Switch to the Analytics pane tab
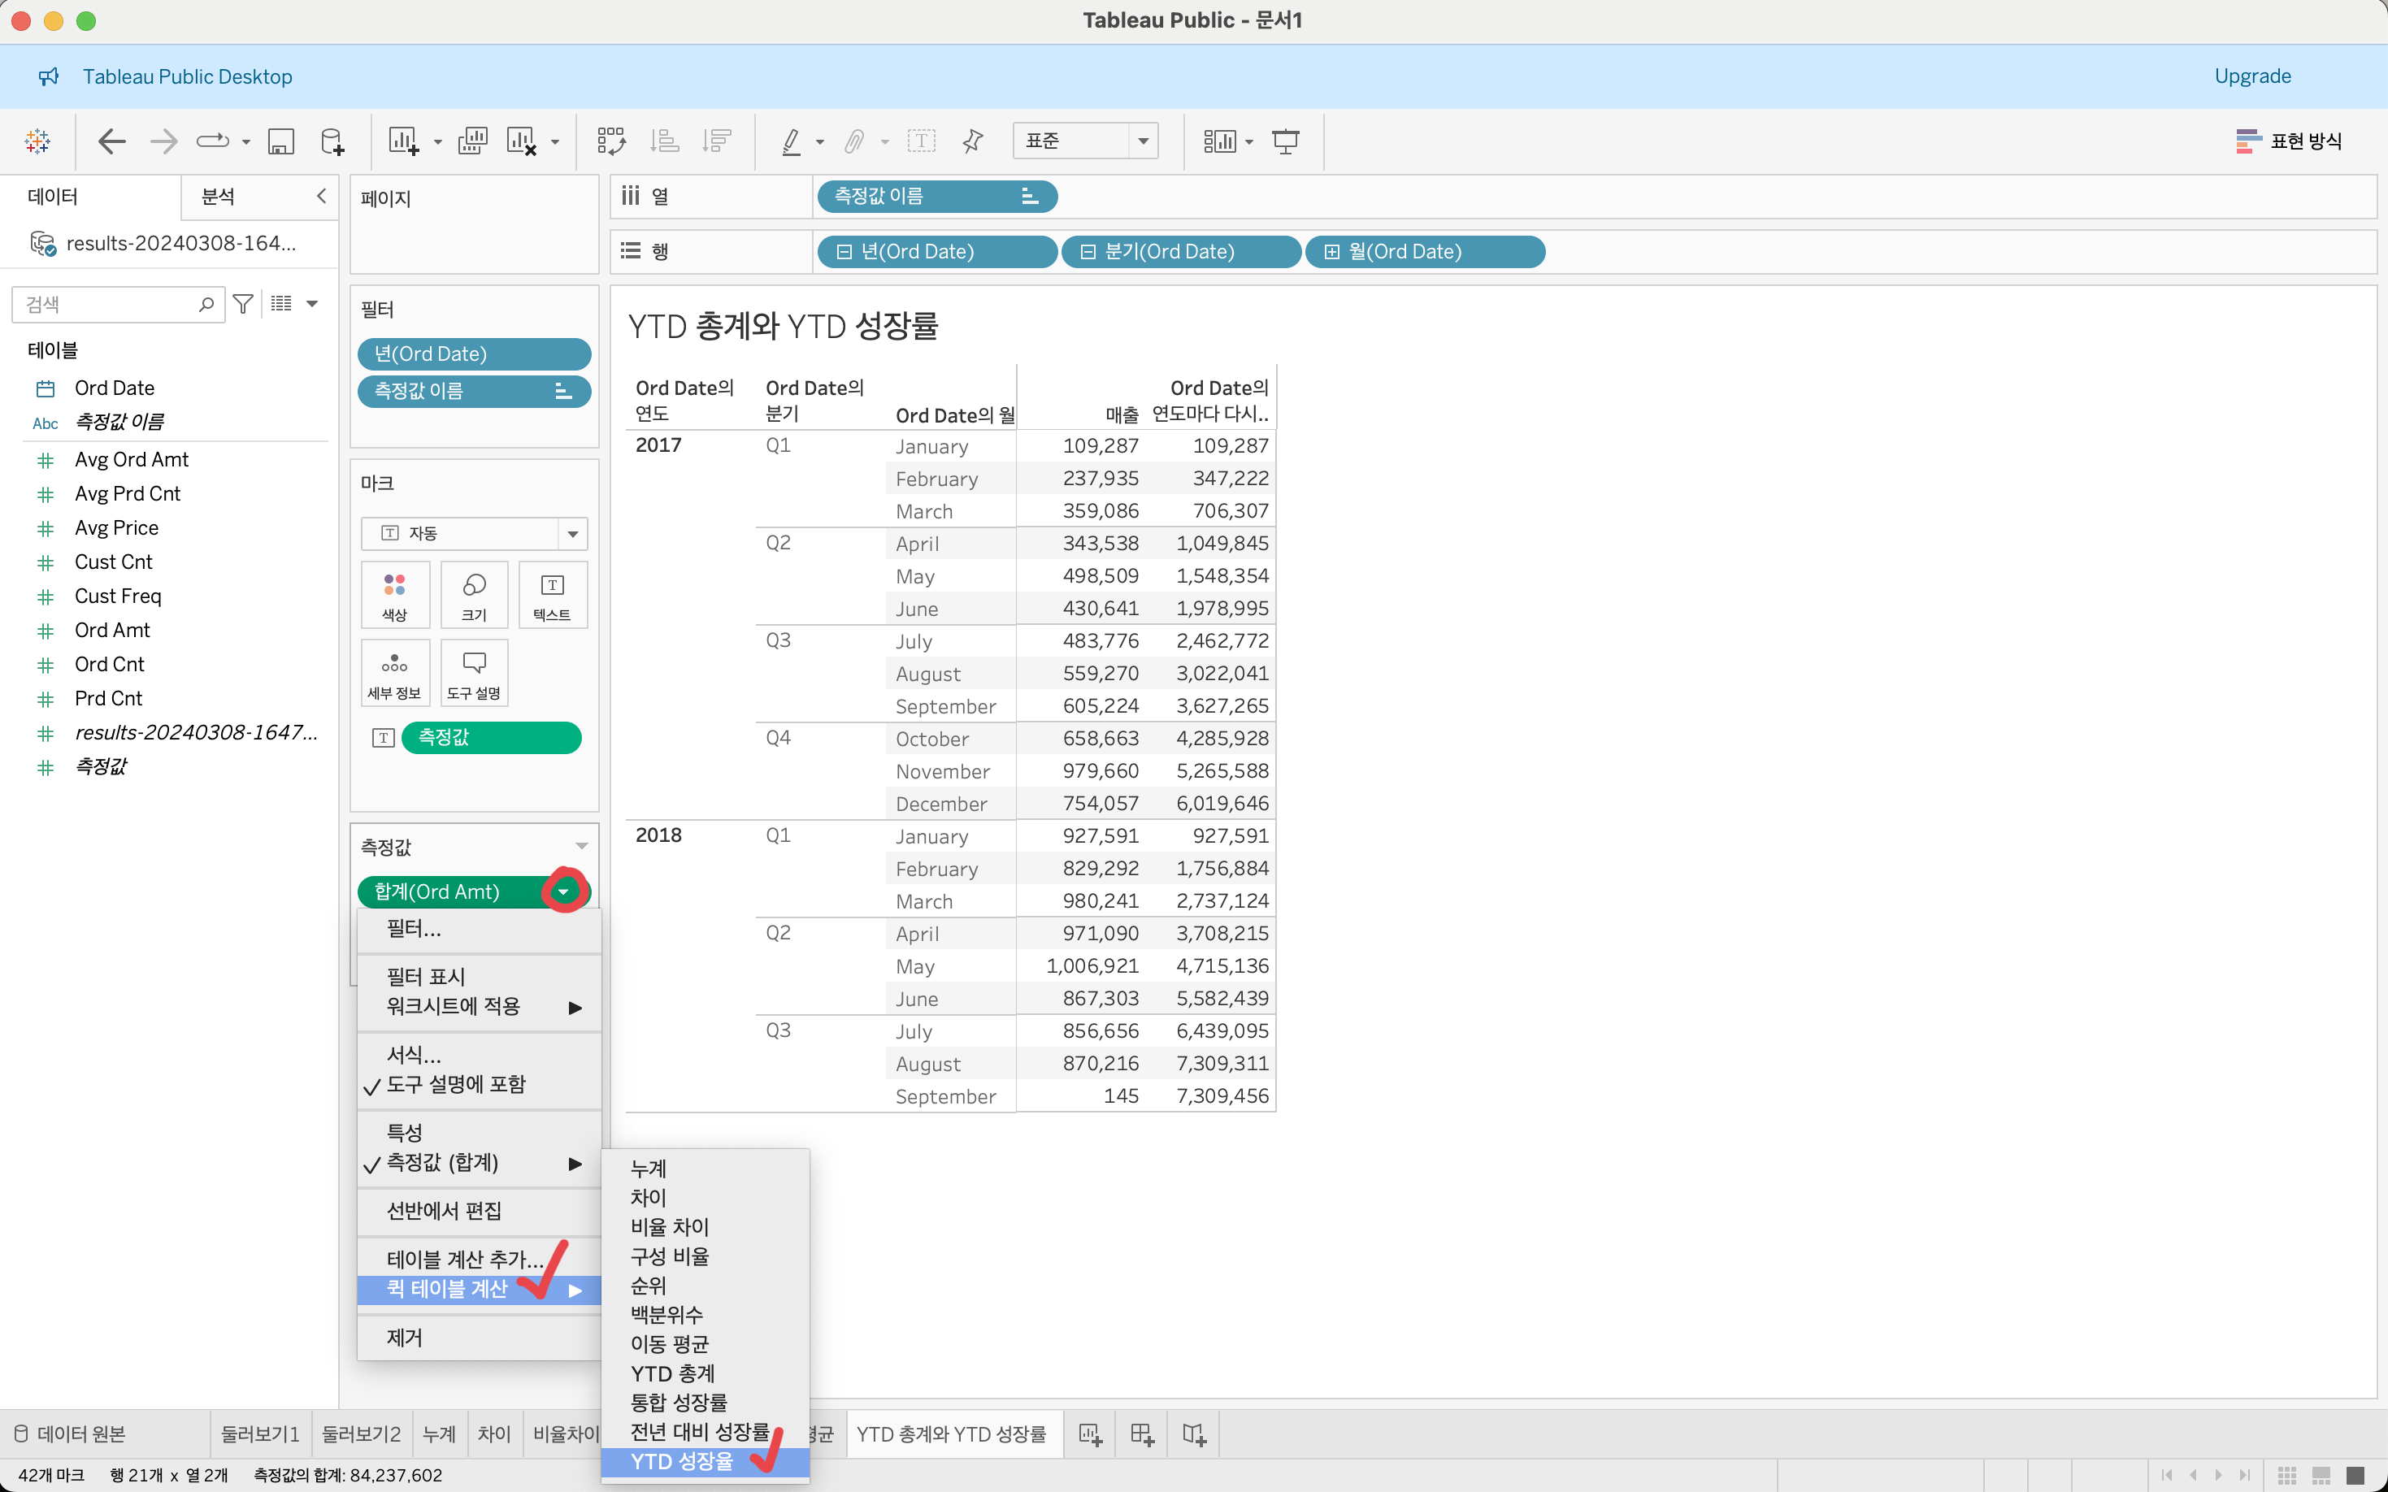 coord(218,197)
